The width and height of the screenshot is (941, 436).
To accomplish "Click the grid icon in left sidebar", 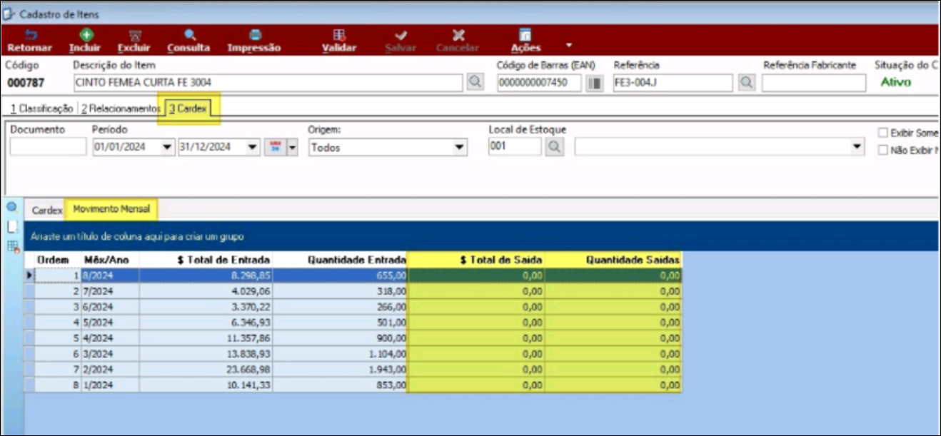I will (x=12, y=247).
